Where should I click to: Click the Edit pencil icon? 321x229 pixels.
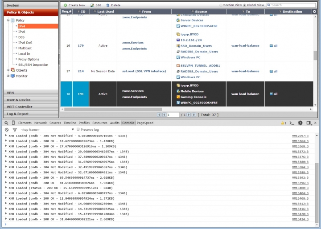(x=92, y=5)
